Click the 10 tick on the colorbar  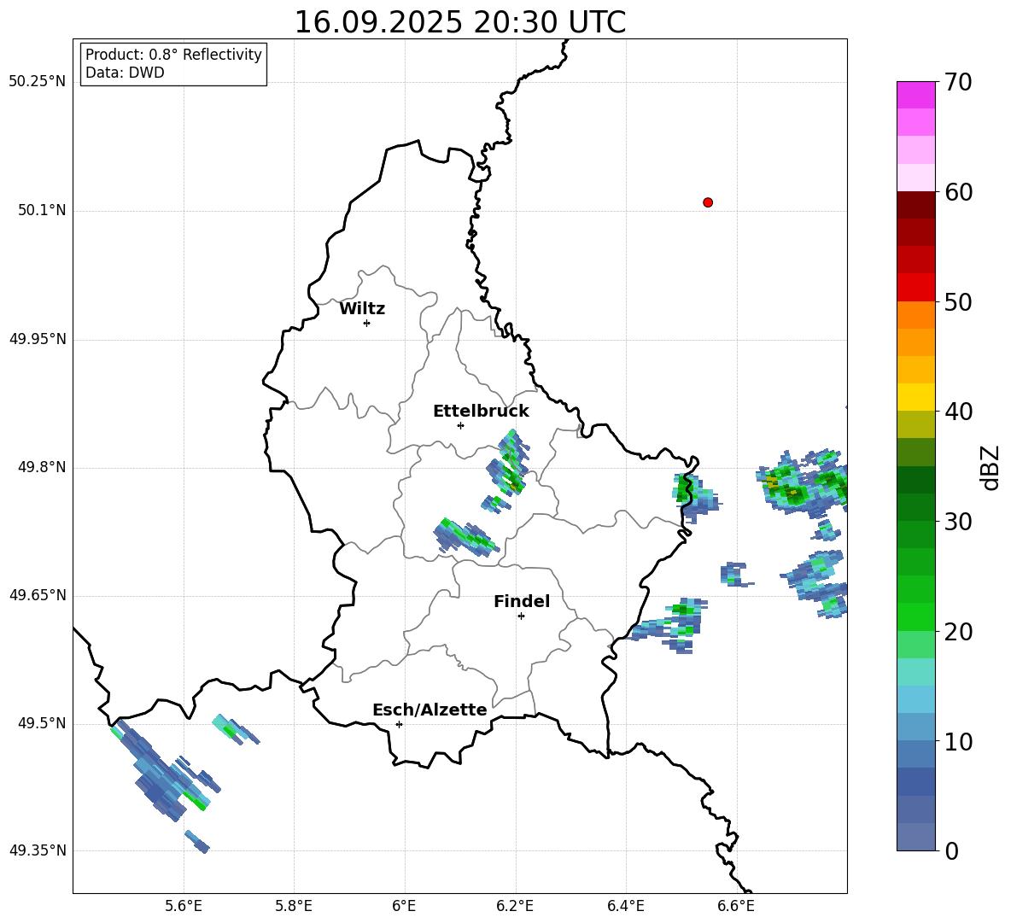pyautogui.click(x=958, y=741)
